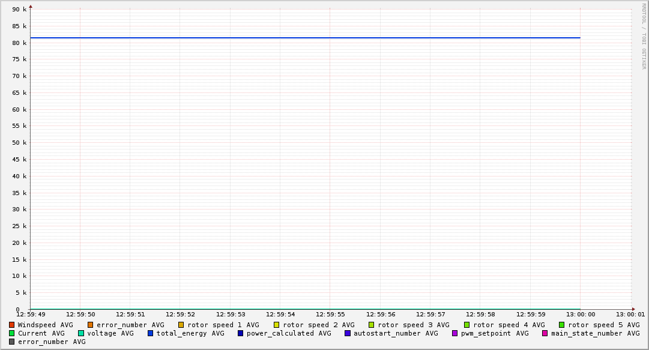
Task: Click the 12:59:55 time axis label
Action: point(330,314)
